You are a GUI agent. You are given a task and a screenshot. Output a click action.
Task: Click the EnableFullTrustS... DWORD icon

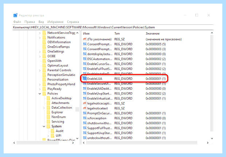[85, 69]
